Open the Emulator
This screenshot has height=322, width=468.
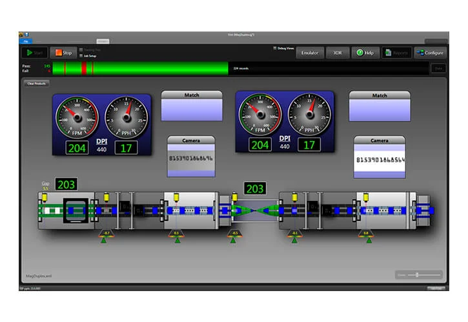(x=310, y=53)
